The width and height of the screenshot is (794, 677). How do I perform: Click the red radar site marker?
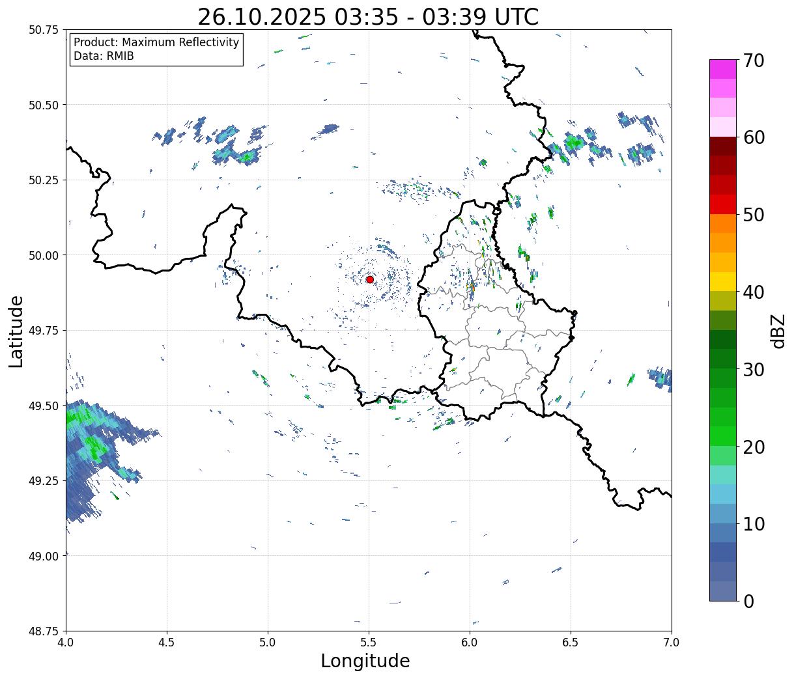pyautogui.click(x=370, y=279)
